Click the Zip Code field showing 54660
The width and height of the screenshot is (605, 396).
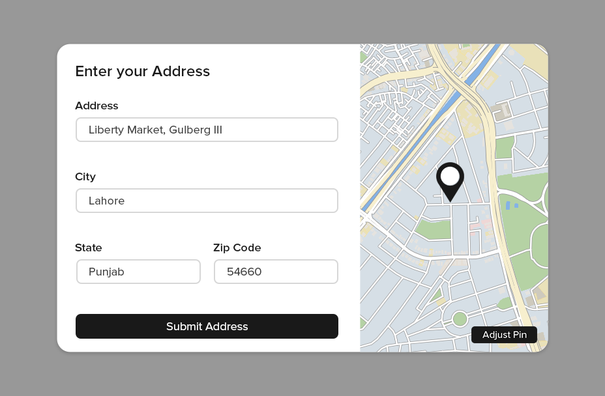click(x=276, y=272)
